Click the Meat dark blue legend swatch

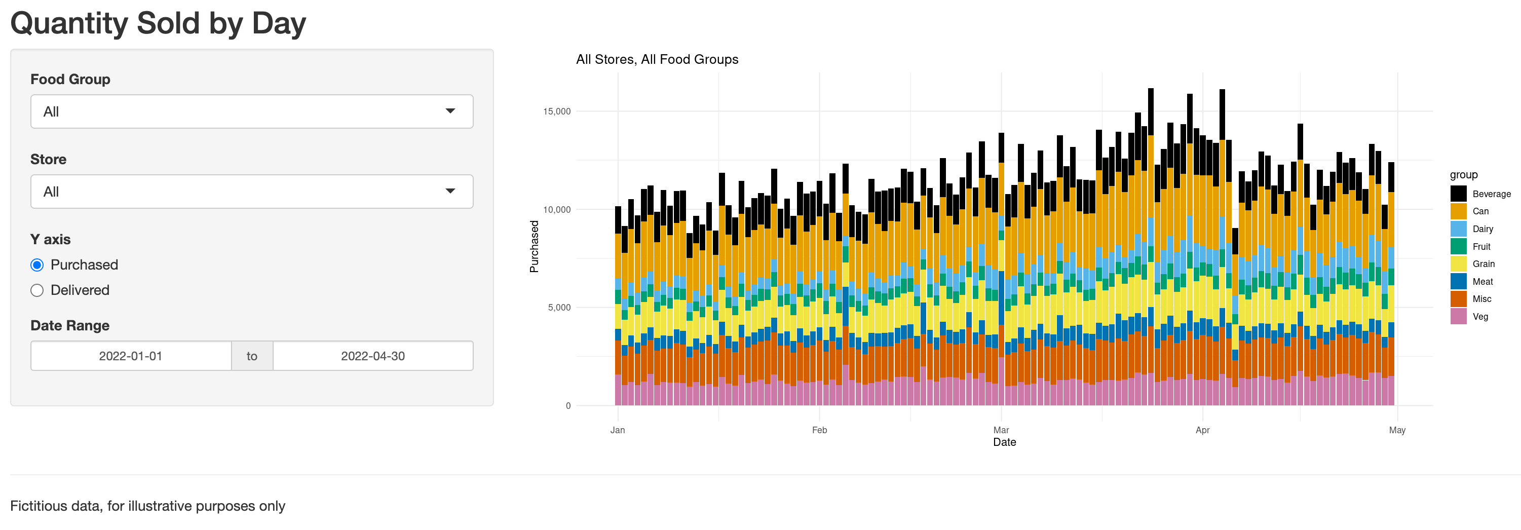tap(1458, 282)
